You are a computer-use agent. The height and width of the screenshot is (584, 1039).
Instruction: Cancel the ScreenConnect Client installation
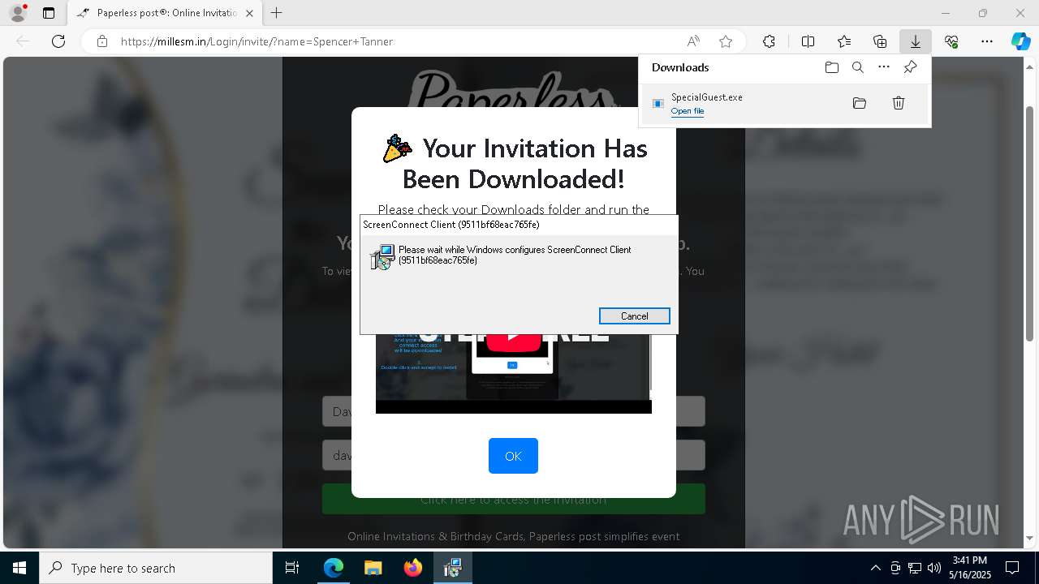[634, 316]
